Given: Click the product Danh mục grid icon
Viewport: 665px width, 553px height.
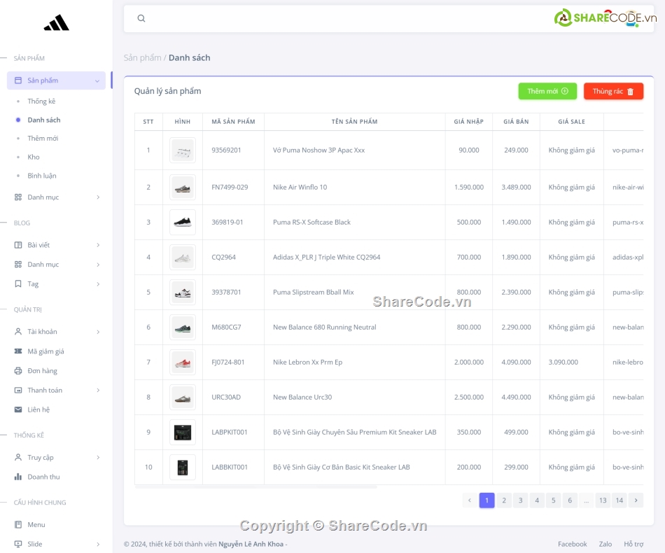Looking at the screenshot, I should [17, 197].
